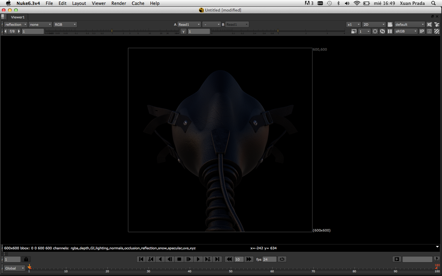Skip back by frame increment button

click(x=229, y=259)
